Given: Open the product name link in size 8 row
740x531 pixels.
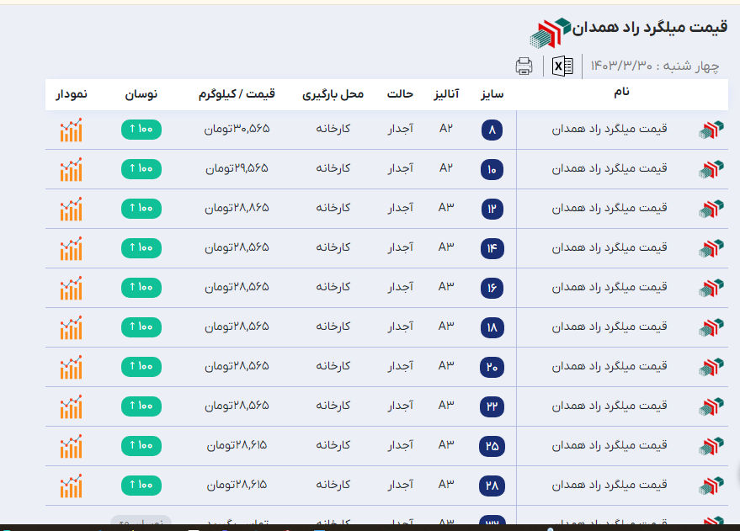Looking at the screenshot, I should click(610, 129).
